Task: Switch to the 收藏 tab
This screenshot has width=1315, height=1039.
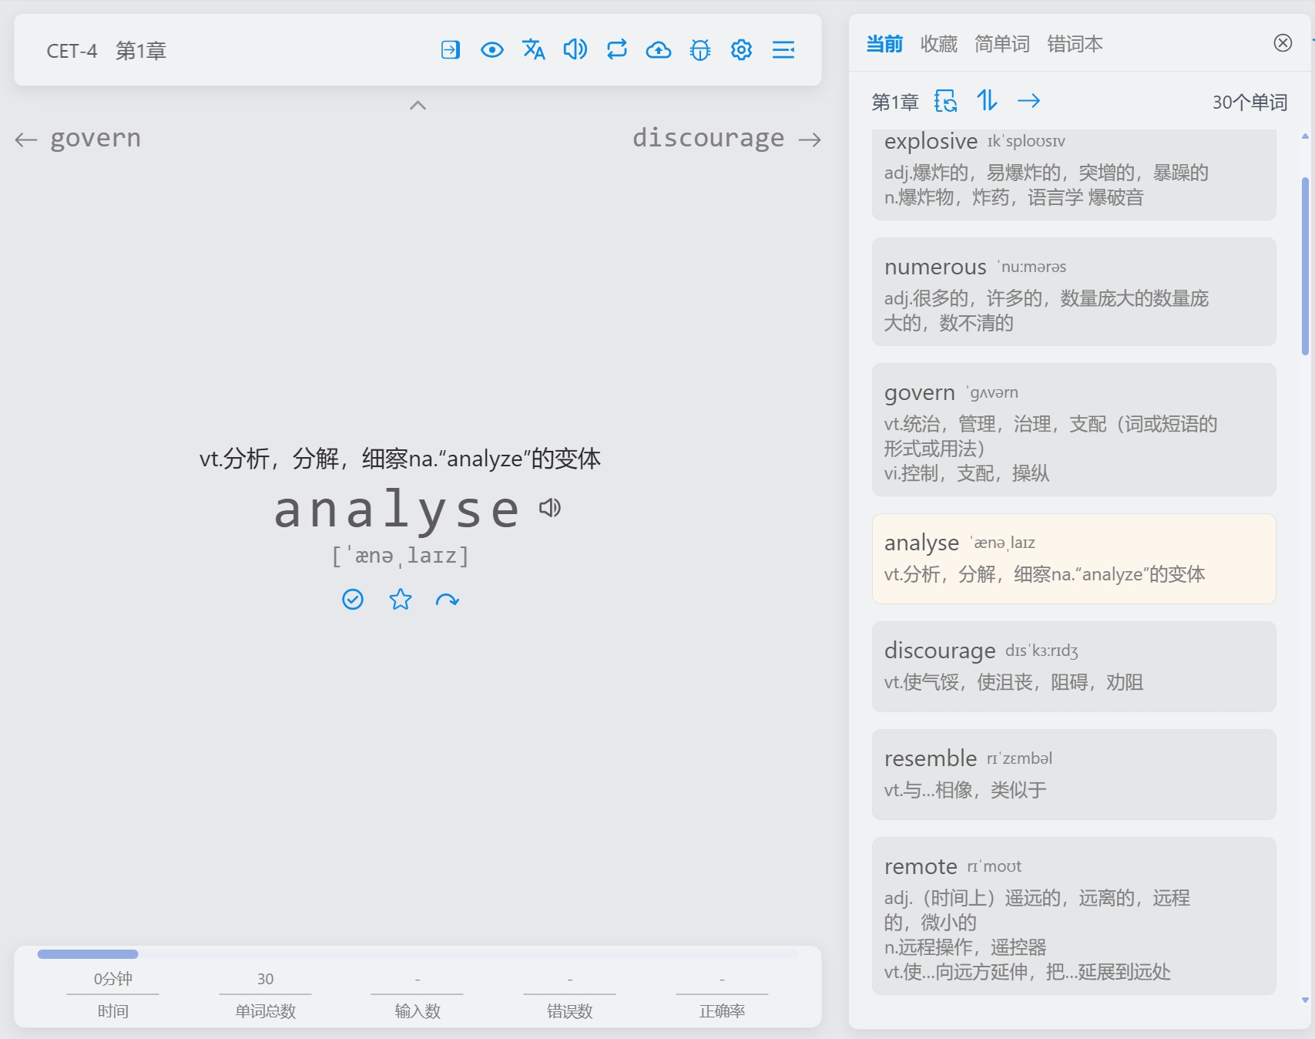Action: pos(939,44)
